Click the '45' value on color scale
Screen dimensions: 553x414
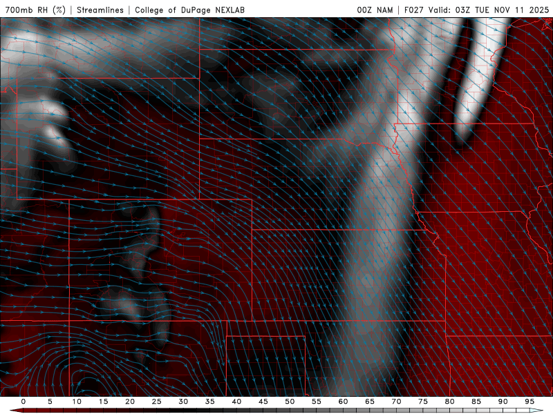[263, 402]
